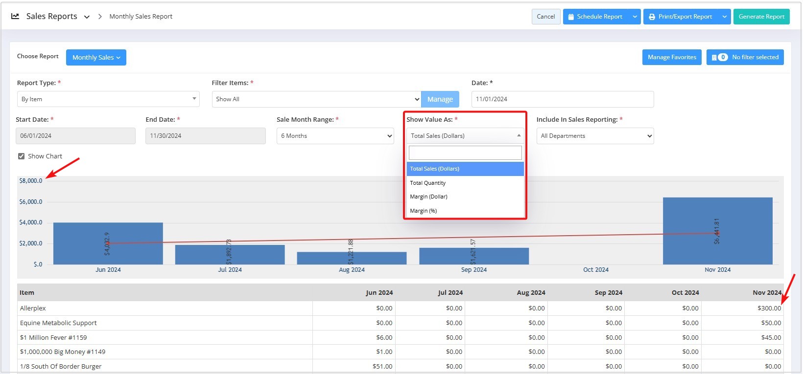The width and height of the screenshot is (803, 374).
Task: Click the Schedule Report button
Action: 596,17
